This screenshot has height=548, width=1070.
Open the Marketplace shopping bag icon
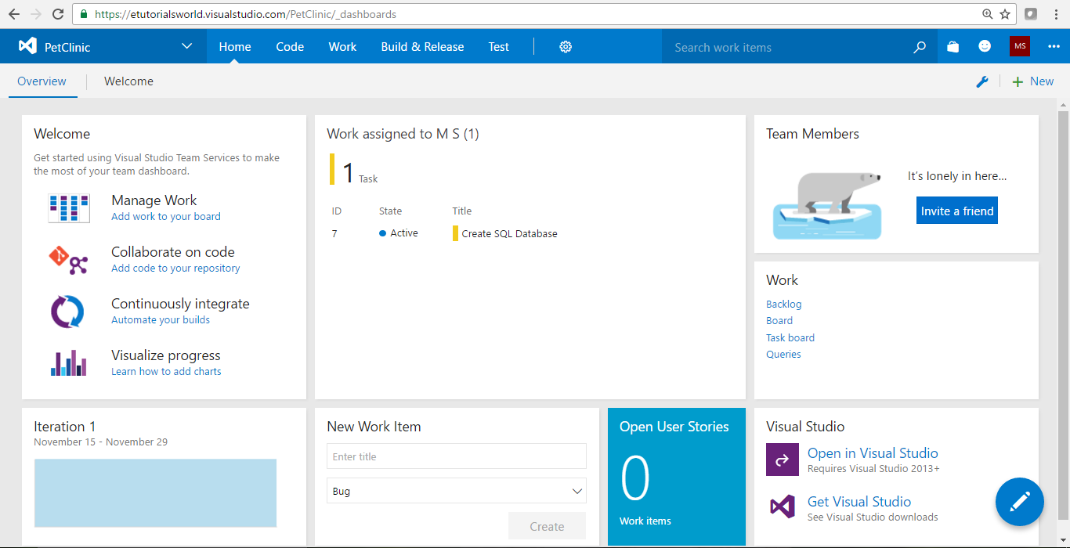(953, 47)
